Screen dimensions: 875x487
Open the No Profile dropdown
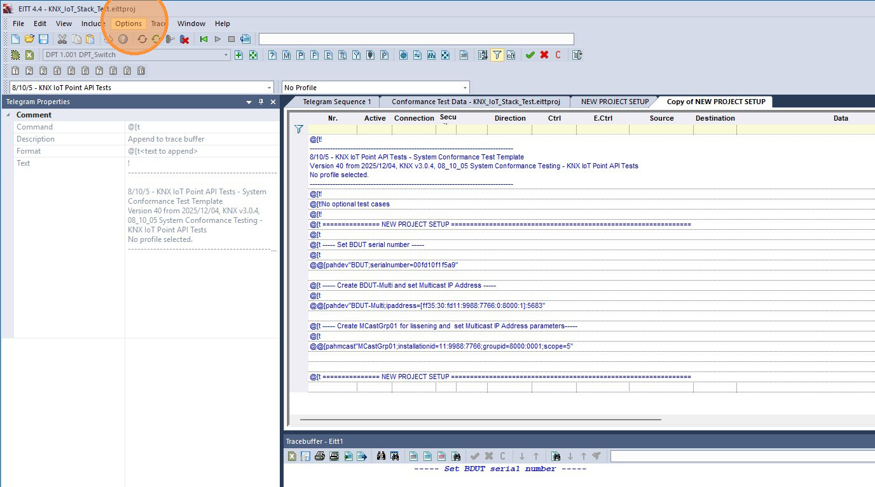[x=465, y=88]
